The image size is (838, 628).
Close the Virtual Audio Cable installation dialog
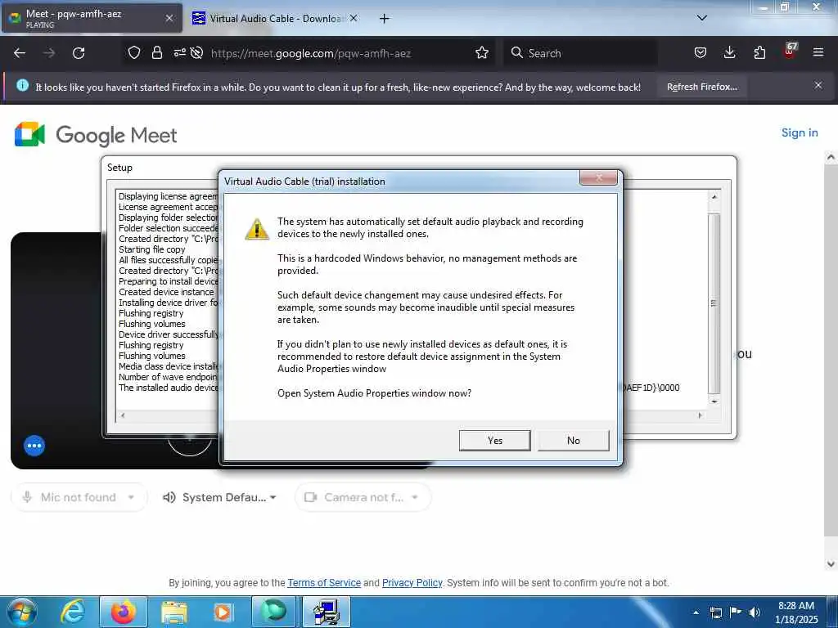(598, 177)
